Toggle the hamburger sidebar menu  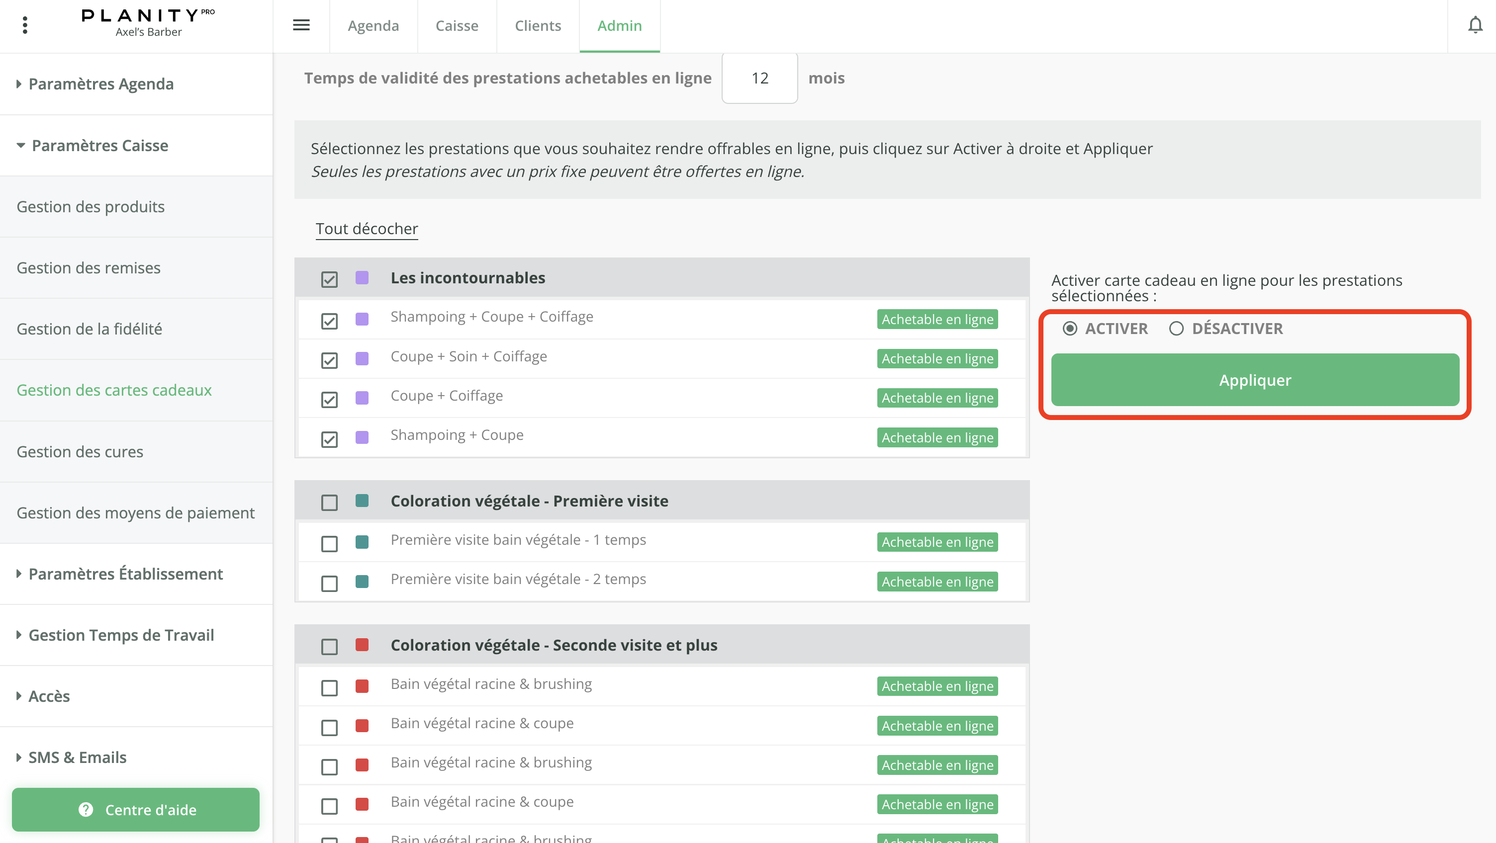point(301,25)
